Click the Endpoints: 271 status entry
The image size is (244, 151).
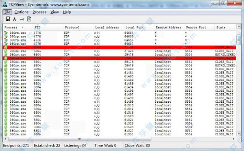[x=16, y=146]
